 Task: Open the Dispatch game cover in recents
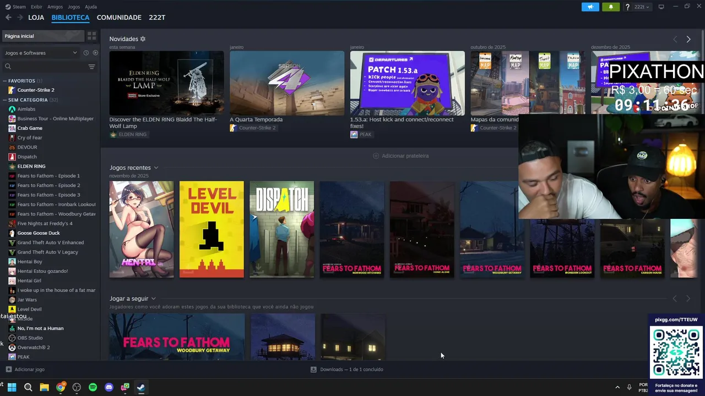tap(281, 229)
